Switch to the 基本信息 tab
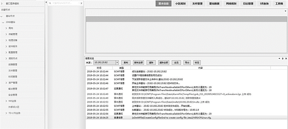288x129 pixels. [163, 3]
